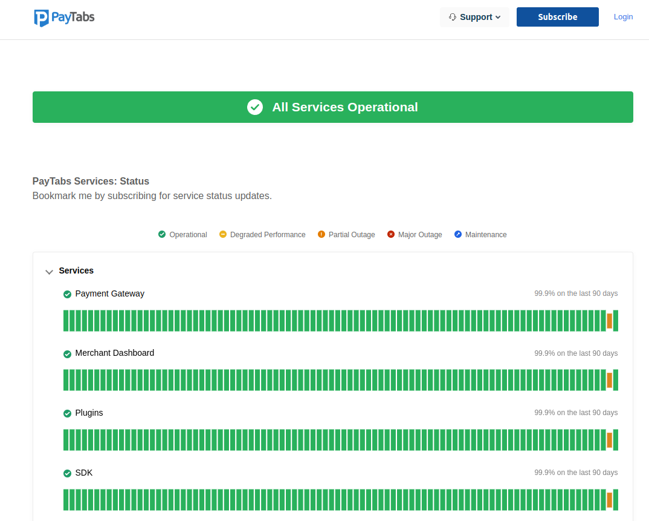Click the PayTabs logo
Image resolution: width=649 pixels, height=521 pixels.
[64, 18]
